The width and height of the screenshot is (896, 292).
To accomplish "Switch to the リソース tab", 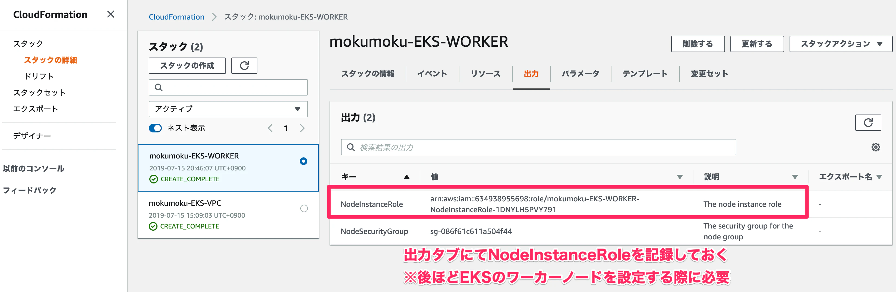I will click(x=485, y=74).
